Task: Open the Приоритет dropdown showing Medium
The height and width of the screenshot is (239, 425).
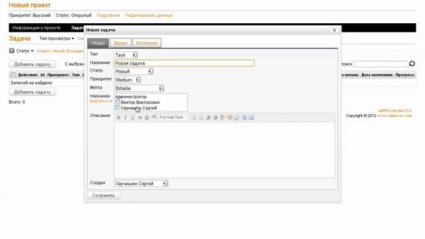Action: click(x=127, y=80)
